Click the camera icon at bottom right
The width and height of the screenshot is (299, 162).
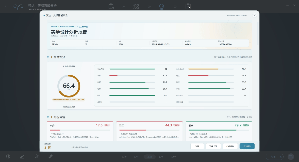click(x=291, y=157)
